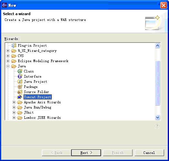Expand the Apache Axis Wizards node
This screenshot has height=161, width=169.
click(x=14, y=102)
